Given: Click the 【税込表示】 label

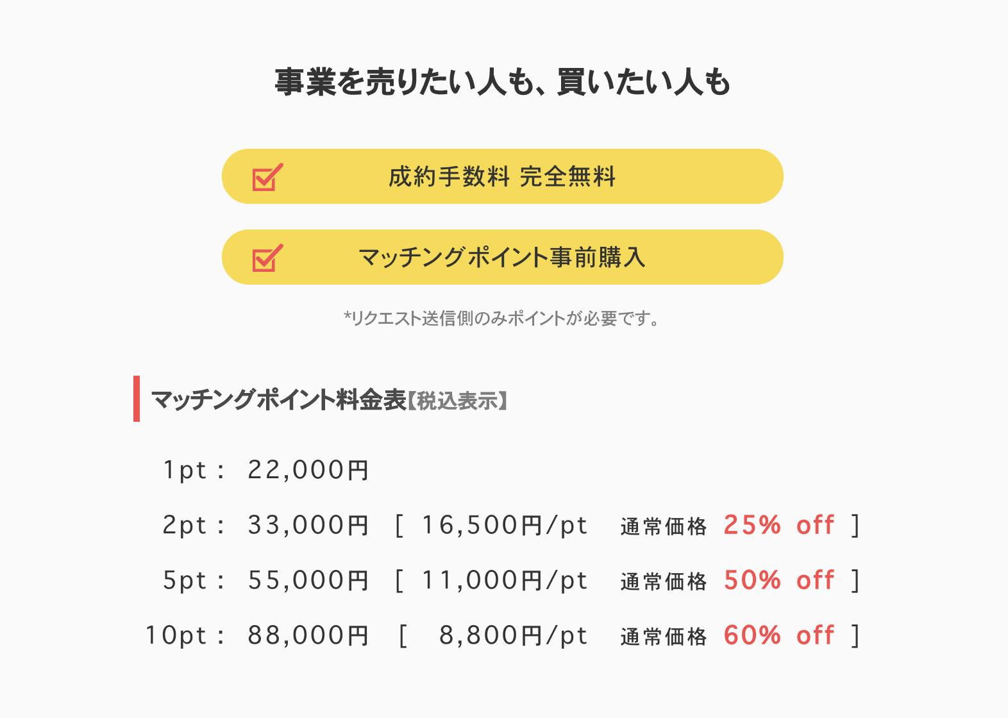Looking at the screenshot, I should tap(458, 401).
